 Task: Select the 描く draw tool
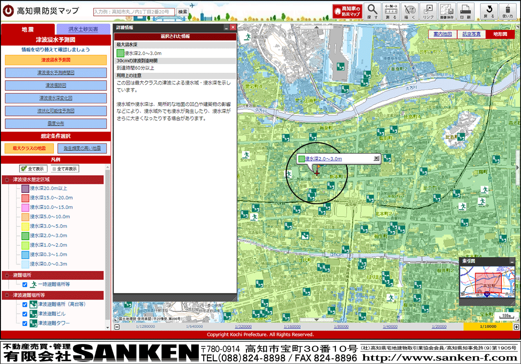coord(410,11)
